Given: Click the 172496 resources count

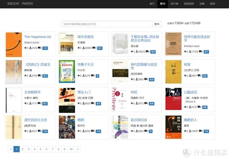Looking at the screenshot, I should tap(195, 23).
